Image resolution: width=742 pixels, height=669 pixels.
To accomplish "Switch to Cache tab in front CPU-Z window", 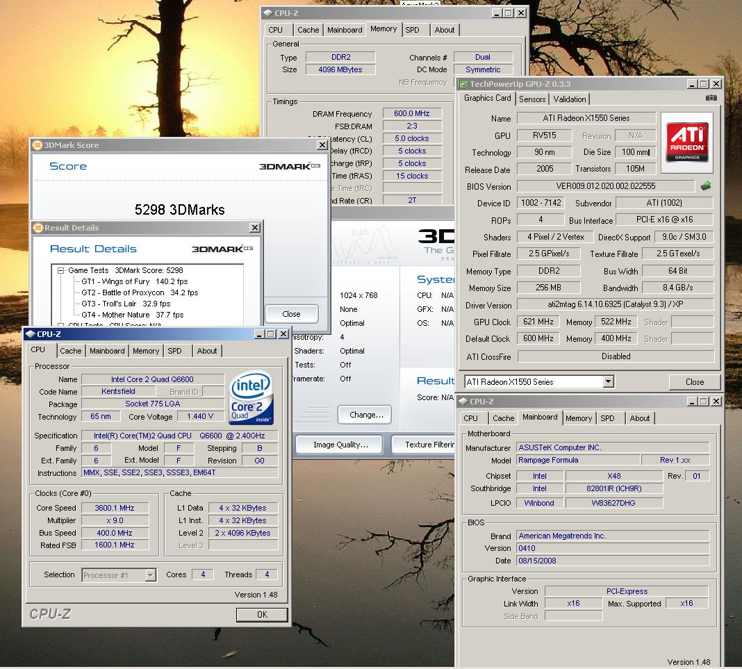I will 70,351.
